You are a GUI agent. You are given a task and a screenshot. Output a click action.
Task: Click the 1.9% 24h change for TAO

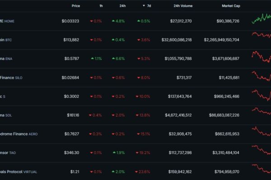coord(118,153)
